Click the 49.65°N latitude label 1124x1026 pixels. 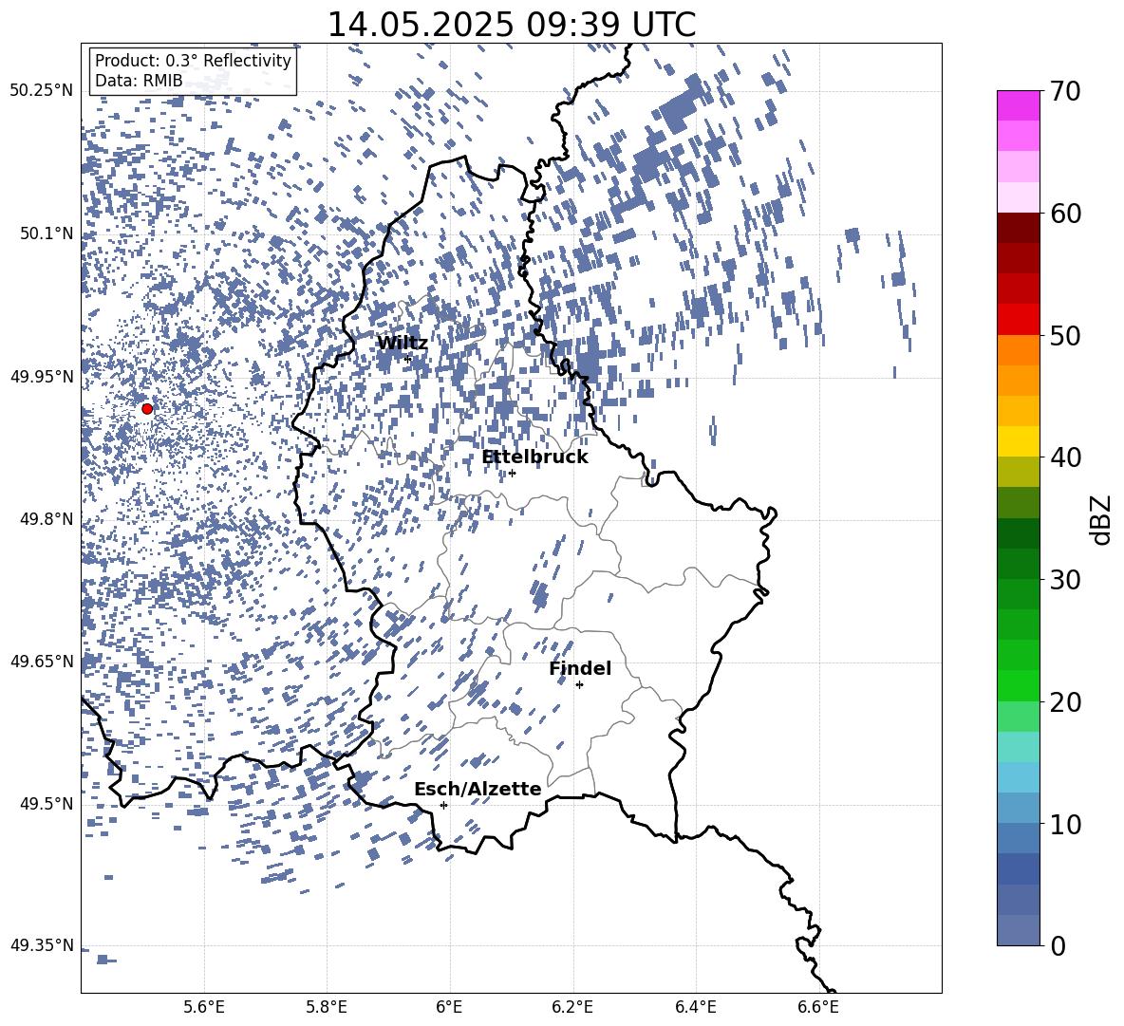(x=42, y=661)
